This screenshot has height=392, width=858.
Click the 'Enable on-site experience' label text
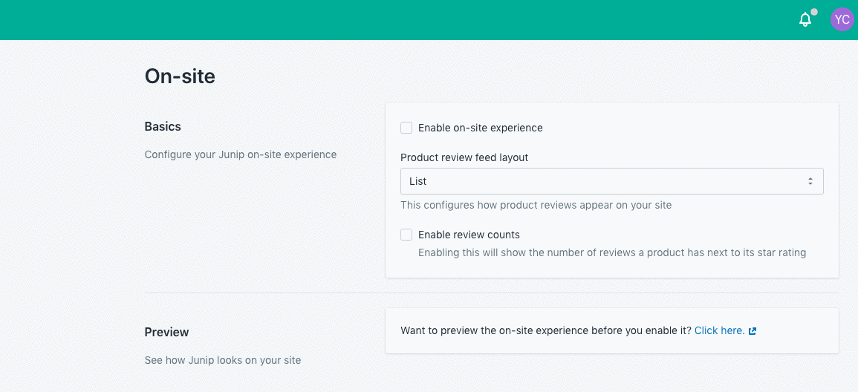coord(480,128)
